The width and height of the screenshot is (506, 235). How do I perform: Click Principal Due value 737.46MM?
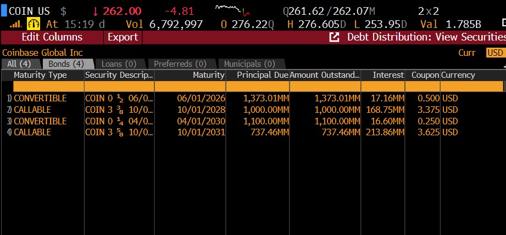point(269,133)
